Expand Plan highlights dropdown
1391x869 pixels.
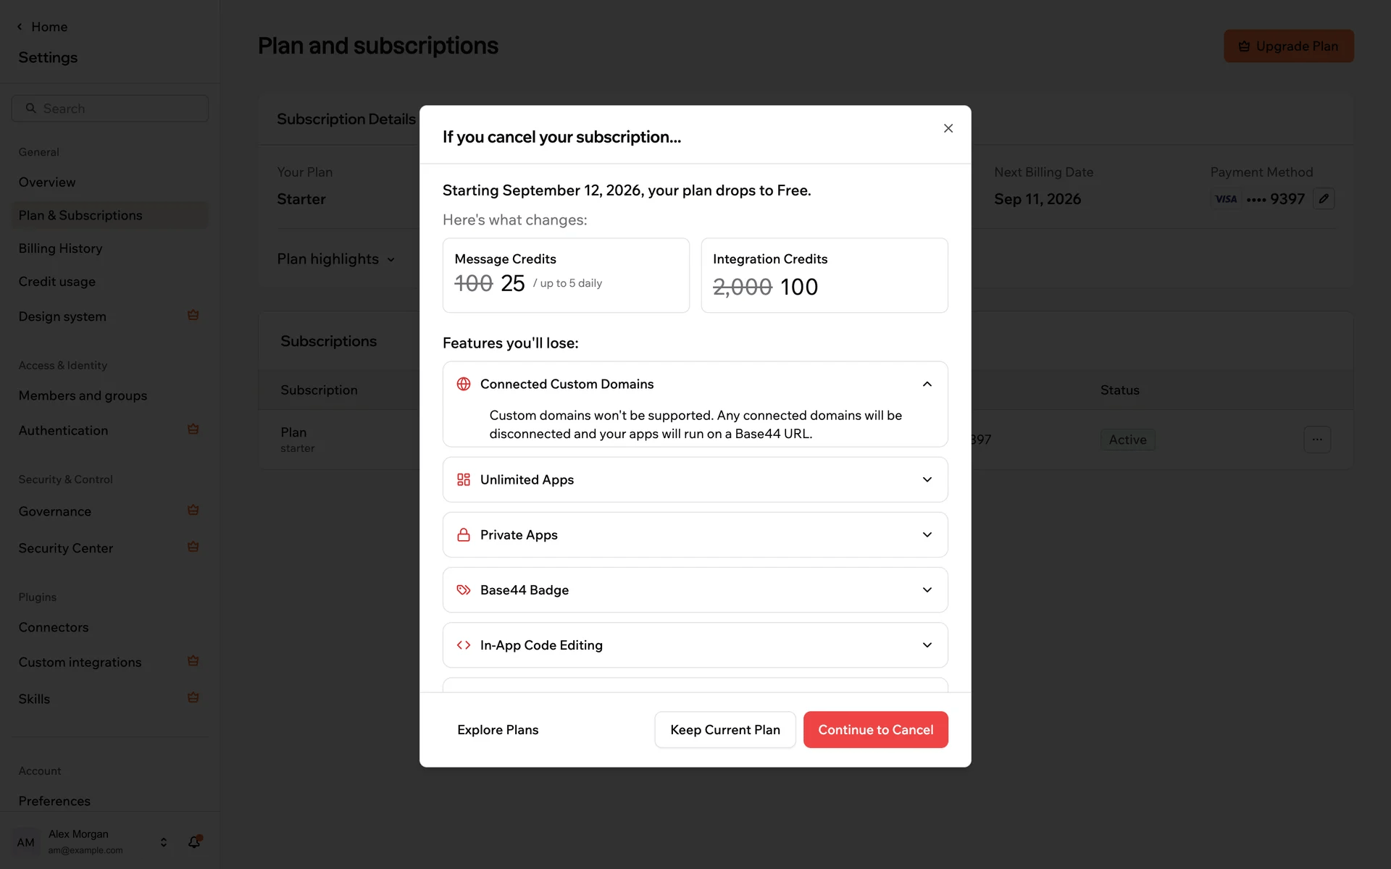(x=336, y=259)
